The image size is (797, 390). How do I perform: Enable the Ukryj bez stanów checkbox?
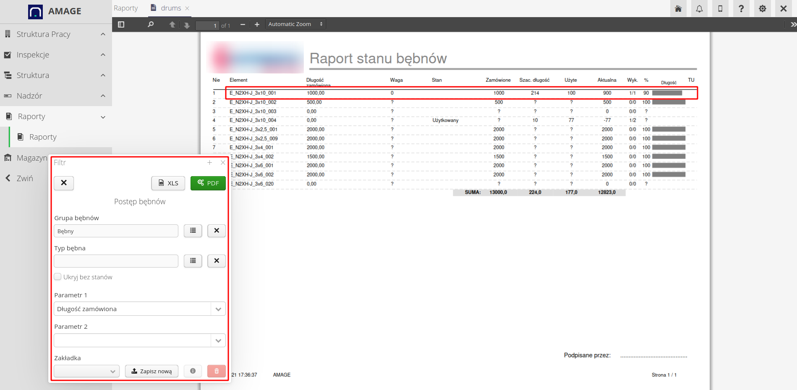pyautogui.click(x=58, y=277)
